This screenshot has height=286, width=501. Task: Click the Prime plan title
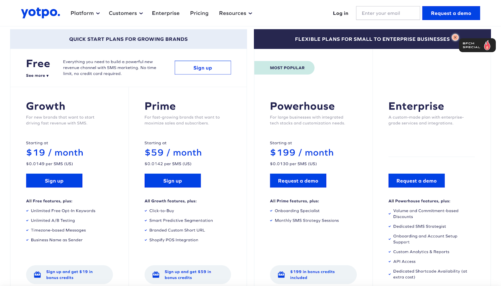(x=160, y=106)
